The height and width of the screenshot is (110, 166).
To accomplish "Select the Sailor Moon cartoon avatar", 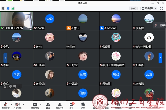I will (116, 93).
